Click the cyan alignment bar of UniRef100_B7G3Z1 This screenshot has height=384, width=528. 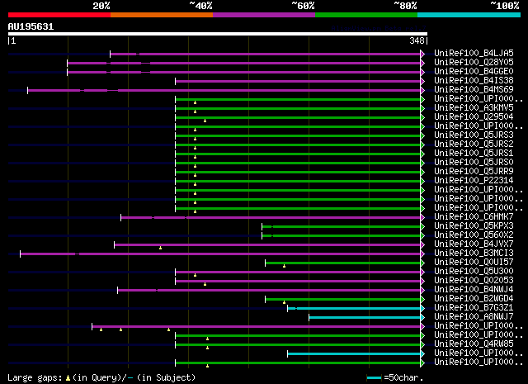coord(354,309)
